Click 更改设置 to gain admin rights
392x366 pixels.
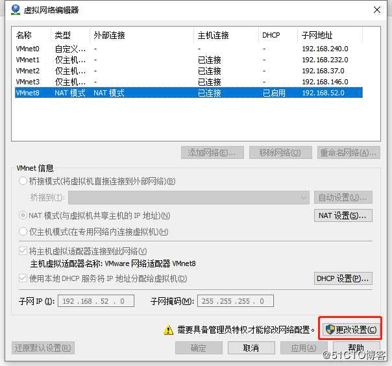[350, 330]
